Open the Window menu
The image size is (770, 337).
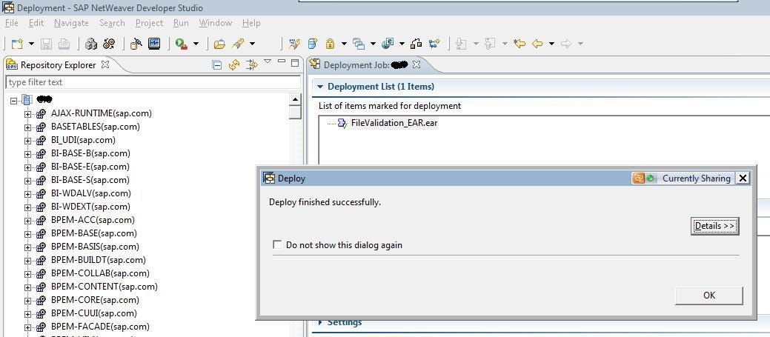pos(216,23)
